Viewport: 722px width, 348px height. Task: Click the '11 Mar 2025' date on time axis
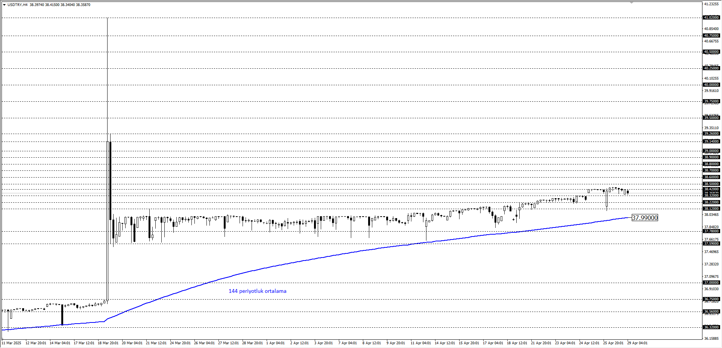click(12, 343)
